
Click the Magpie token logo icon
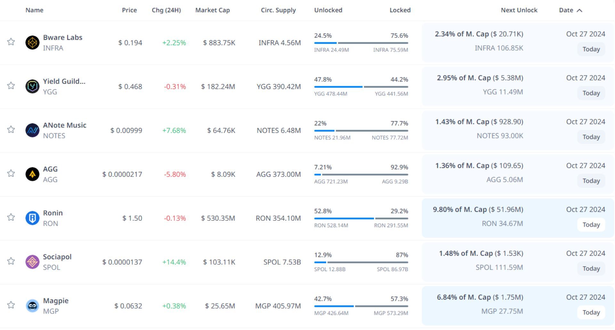(32, 306)
